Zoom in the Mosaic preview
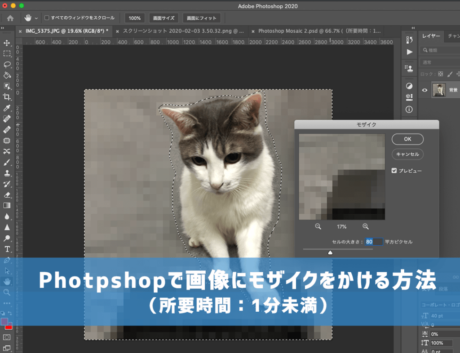460x353 pixels. pos(366,227)
